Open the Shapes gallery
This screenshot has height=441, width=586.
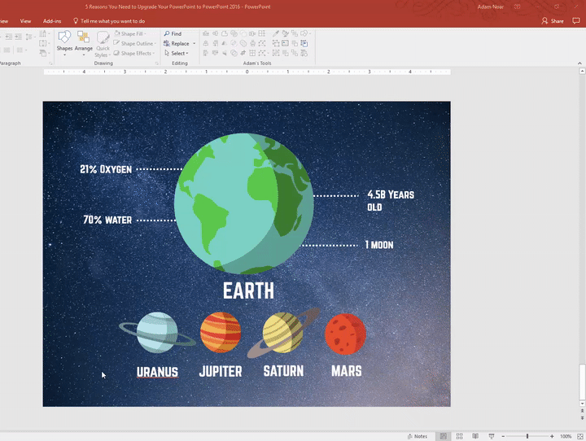tap(63, 42)
